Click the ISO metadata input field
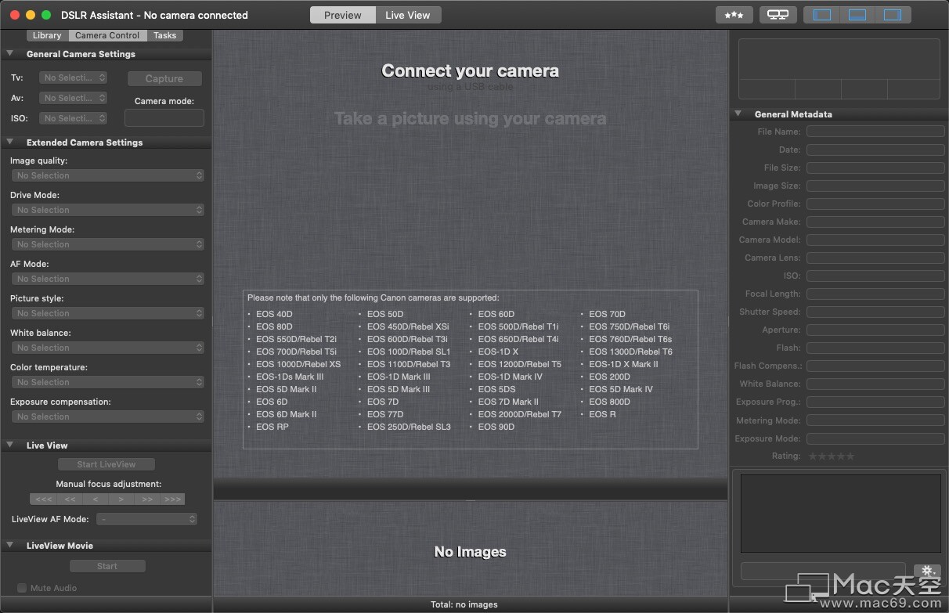The width and height of the screenshot is (949, 613). [x=875, y=276]
